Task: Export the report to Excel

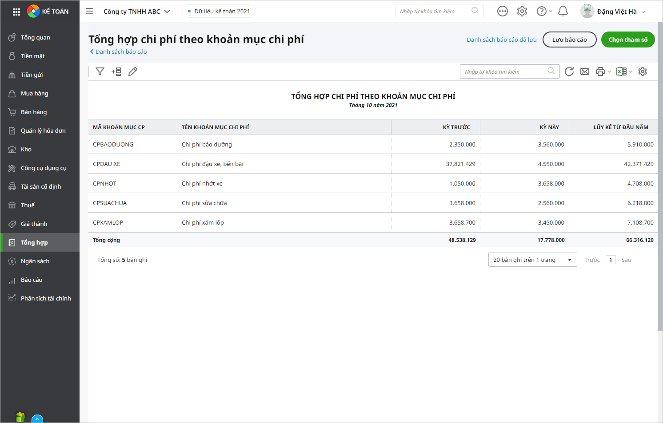Action: (620, 71)
